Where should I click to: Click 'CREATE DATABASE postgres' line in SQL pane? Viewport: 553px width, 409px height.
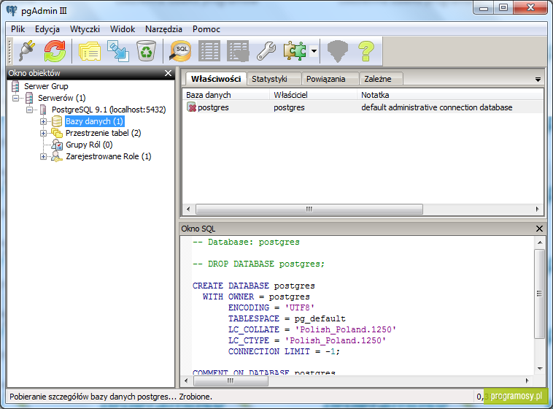click(254, 286)
